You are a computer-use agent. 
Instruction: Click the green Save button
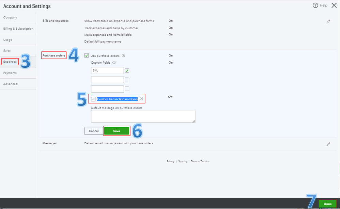[117, 131]
